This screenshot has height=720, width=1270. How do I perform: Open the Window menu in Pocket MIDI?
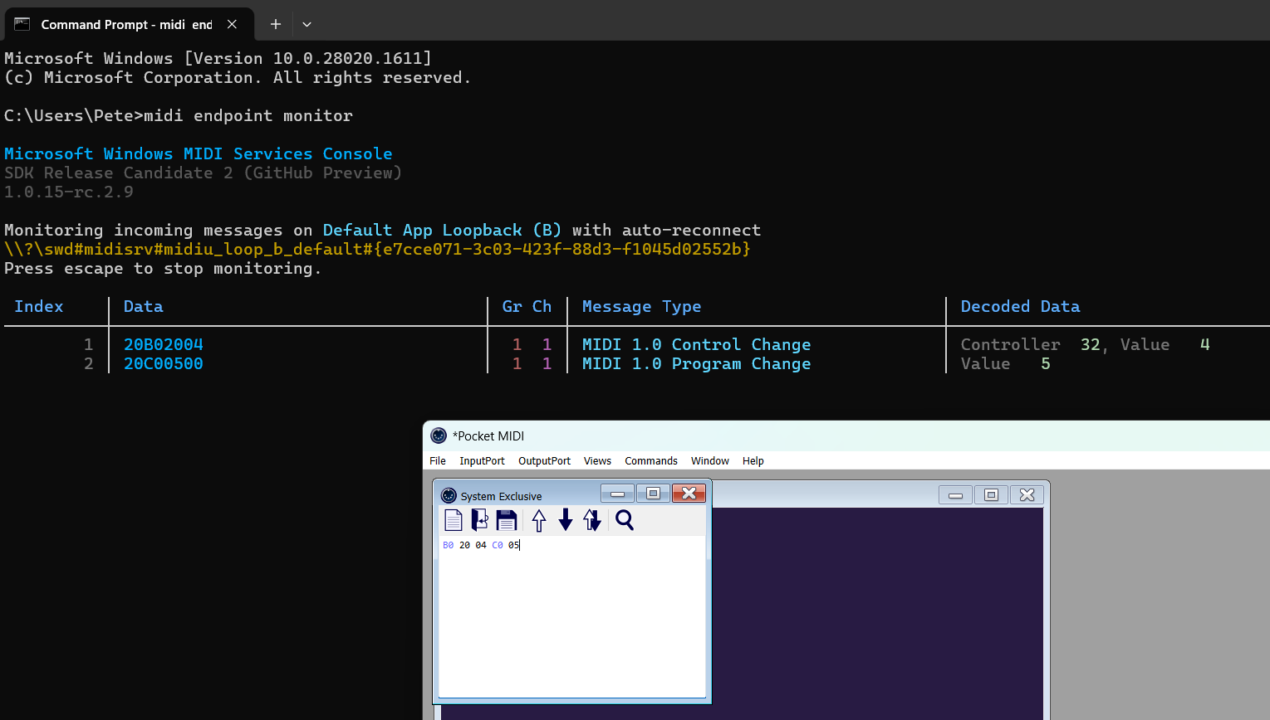click(710, 460)
